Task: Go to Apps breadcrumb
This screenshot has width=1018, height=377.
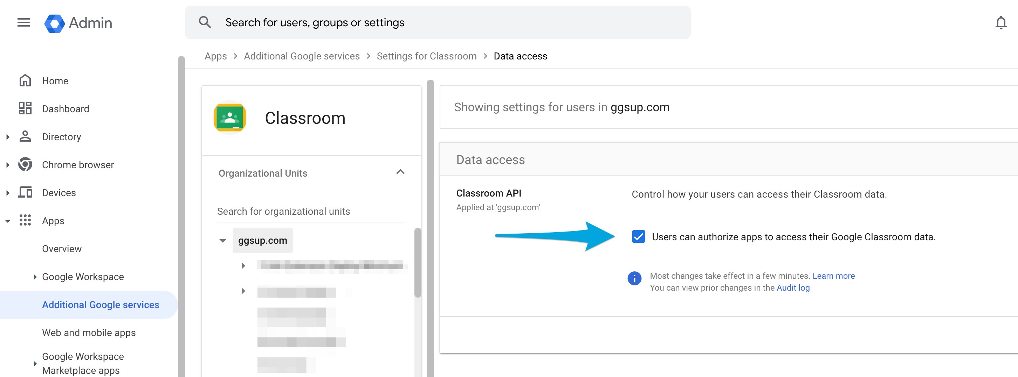Action: [215, 56]
